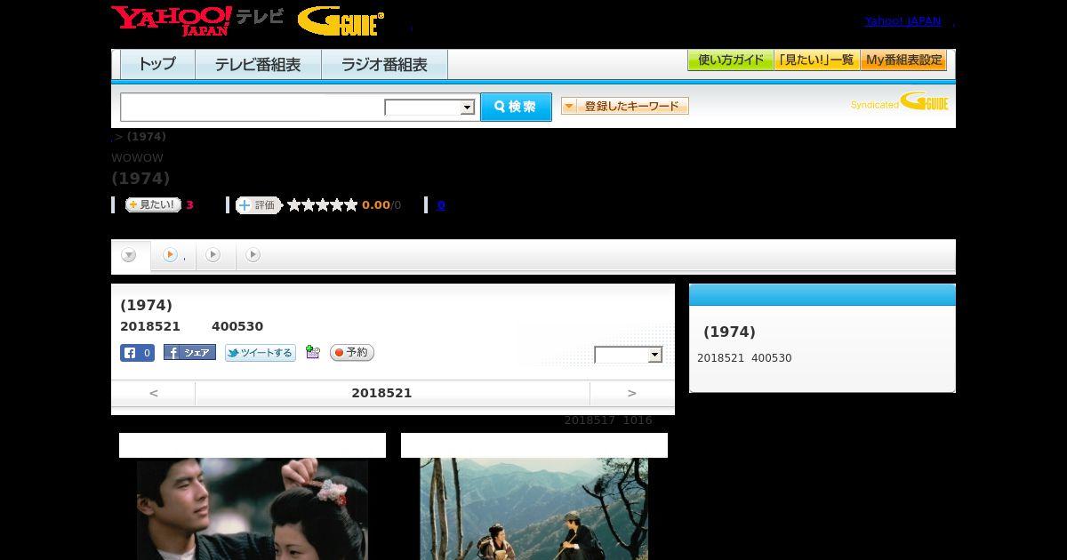The image size is (1067, 560).
Task: Click the Facebook シェア button
Action: click(189, 353)
